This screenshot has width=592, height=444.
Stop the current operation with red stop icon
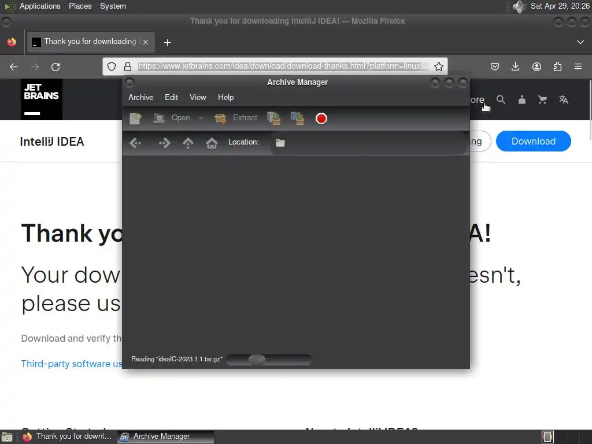click(321, 119)
